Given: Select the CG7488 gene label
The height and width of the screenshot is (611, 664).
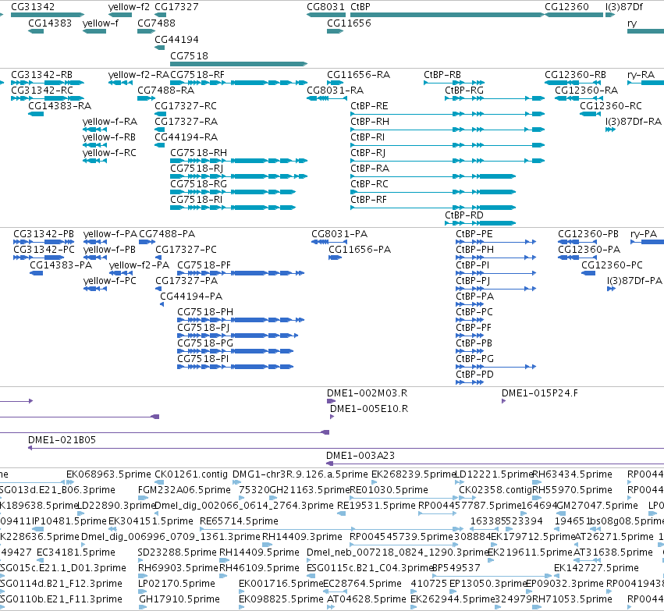Looking at the screenshot, I should click(x=156, y=23).
